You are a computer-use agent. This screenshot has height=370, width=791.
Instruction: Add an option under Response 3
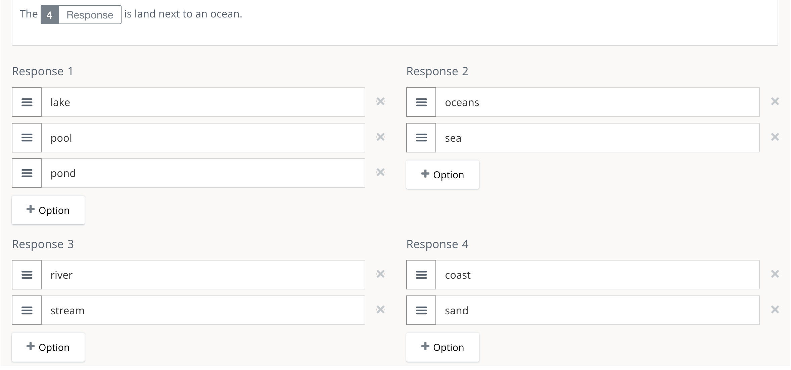click(48, 347)
